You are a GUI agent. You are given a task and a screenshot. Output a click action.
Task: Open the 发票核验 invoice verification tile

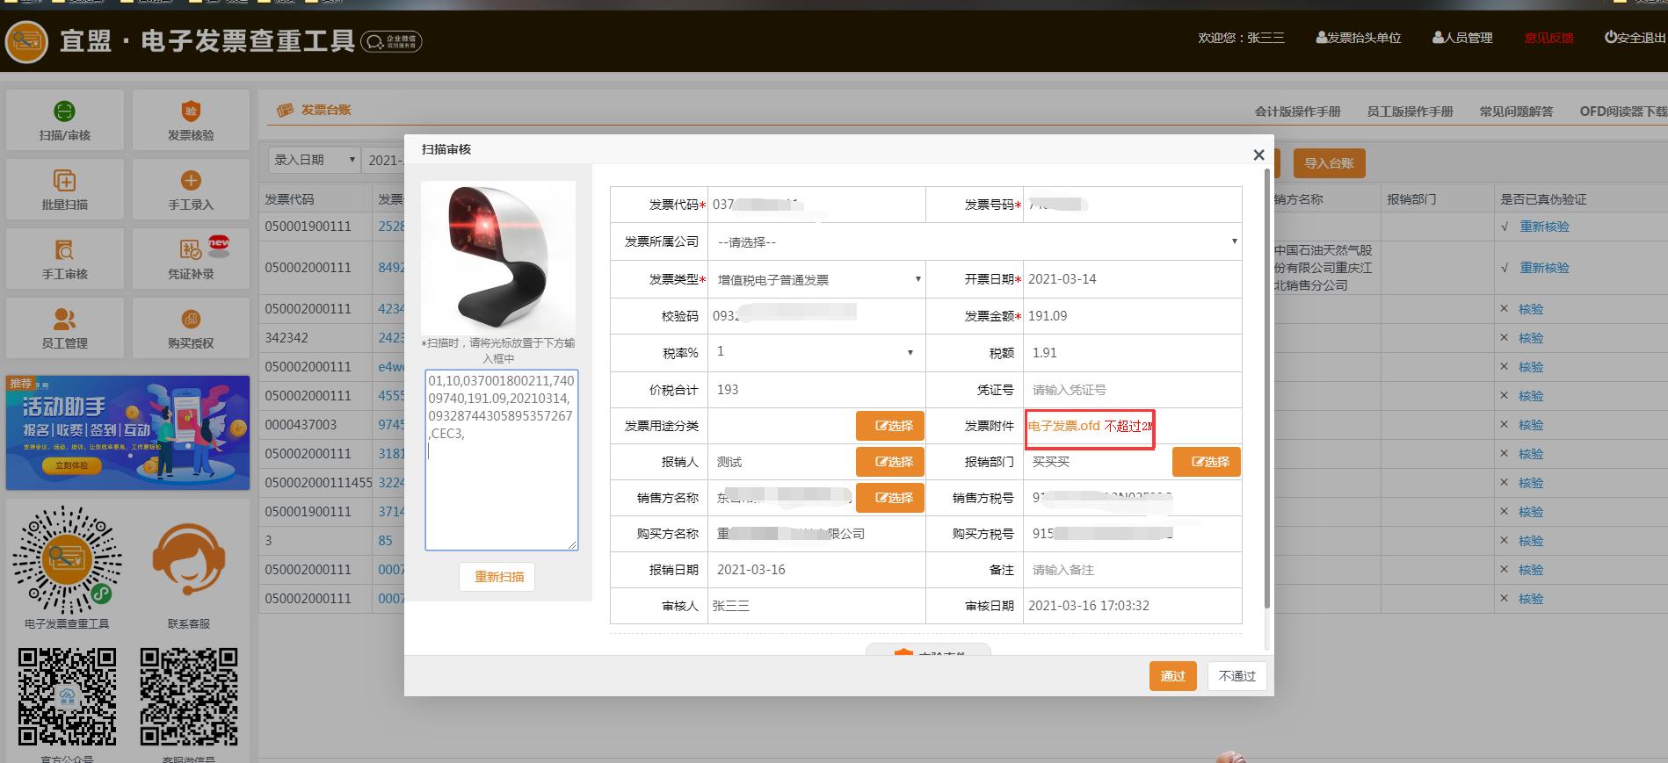[x=191, y=119]
